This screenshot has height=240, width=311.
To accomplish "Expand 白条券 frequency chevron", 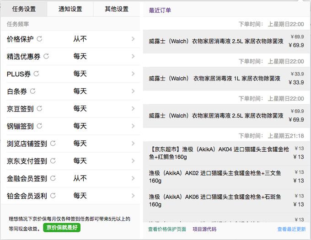I will click(x=133, y=91).
